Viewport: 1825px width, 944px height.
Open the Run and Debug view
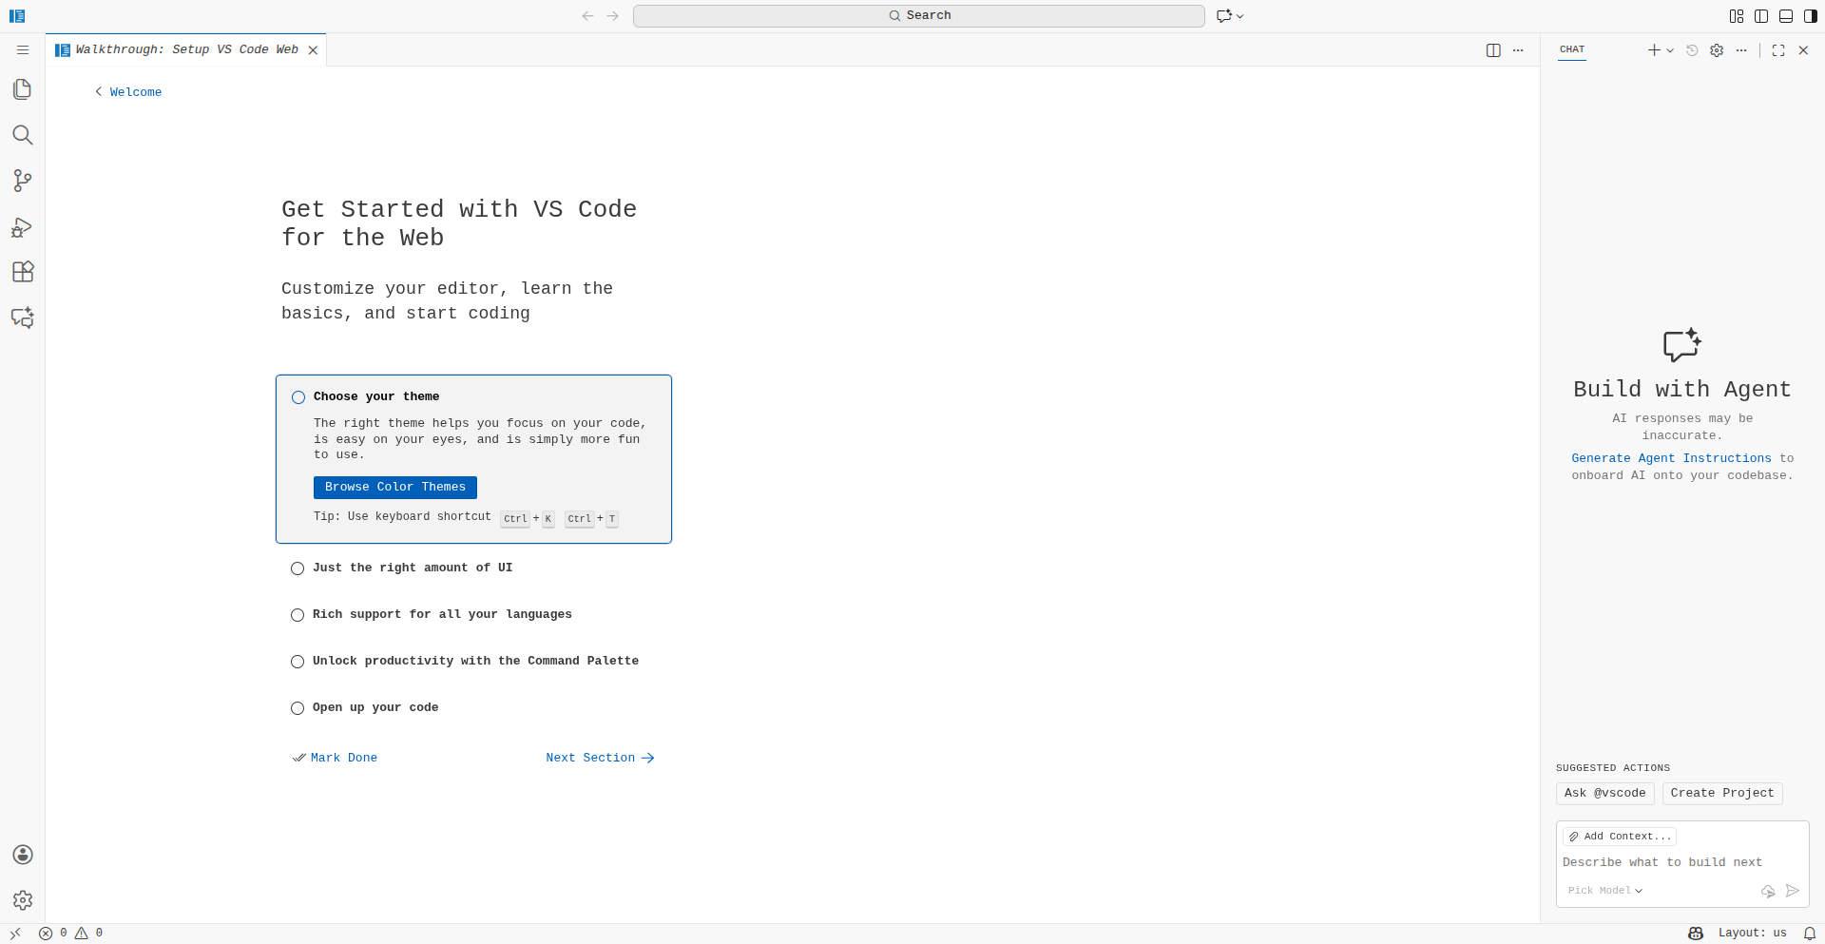[x=23, y=227]
